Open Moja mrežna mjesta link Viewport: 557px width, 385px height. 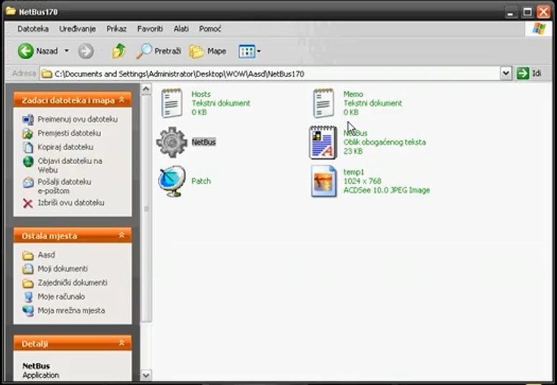pyautogui.click(x=71, y=311)
